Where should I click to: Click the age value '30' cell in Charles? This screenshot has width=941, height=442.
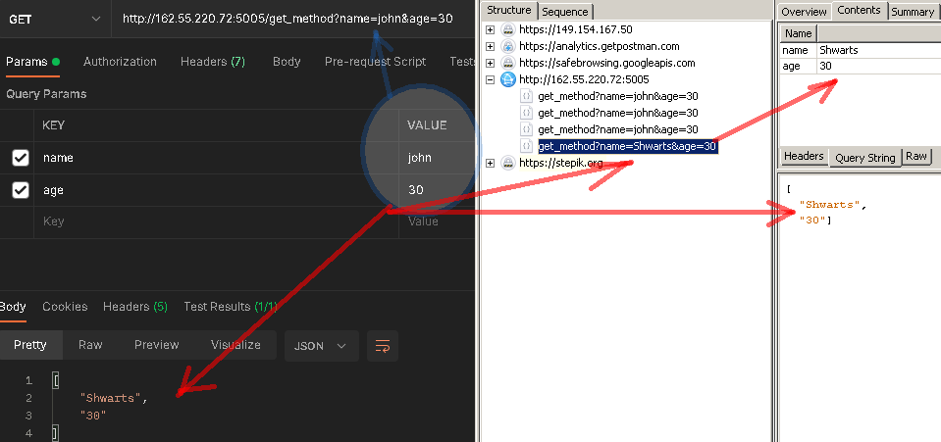point(879,66)
